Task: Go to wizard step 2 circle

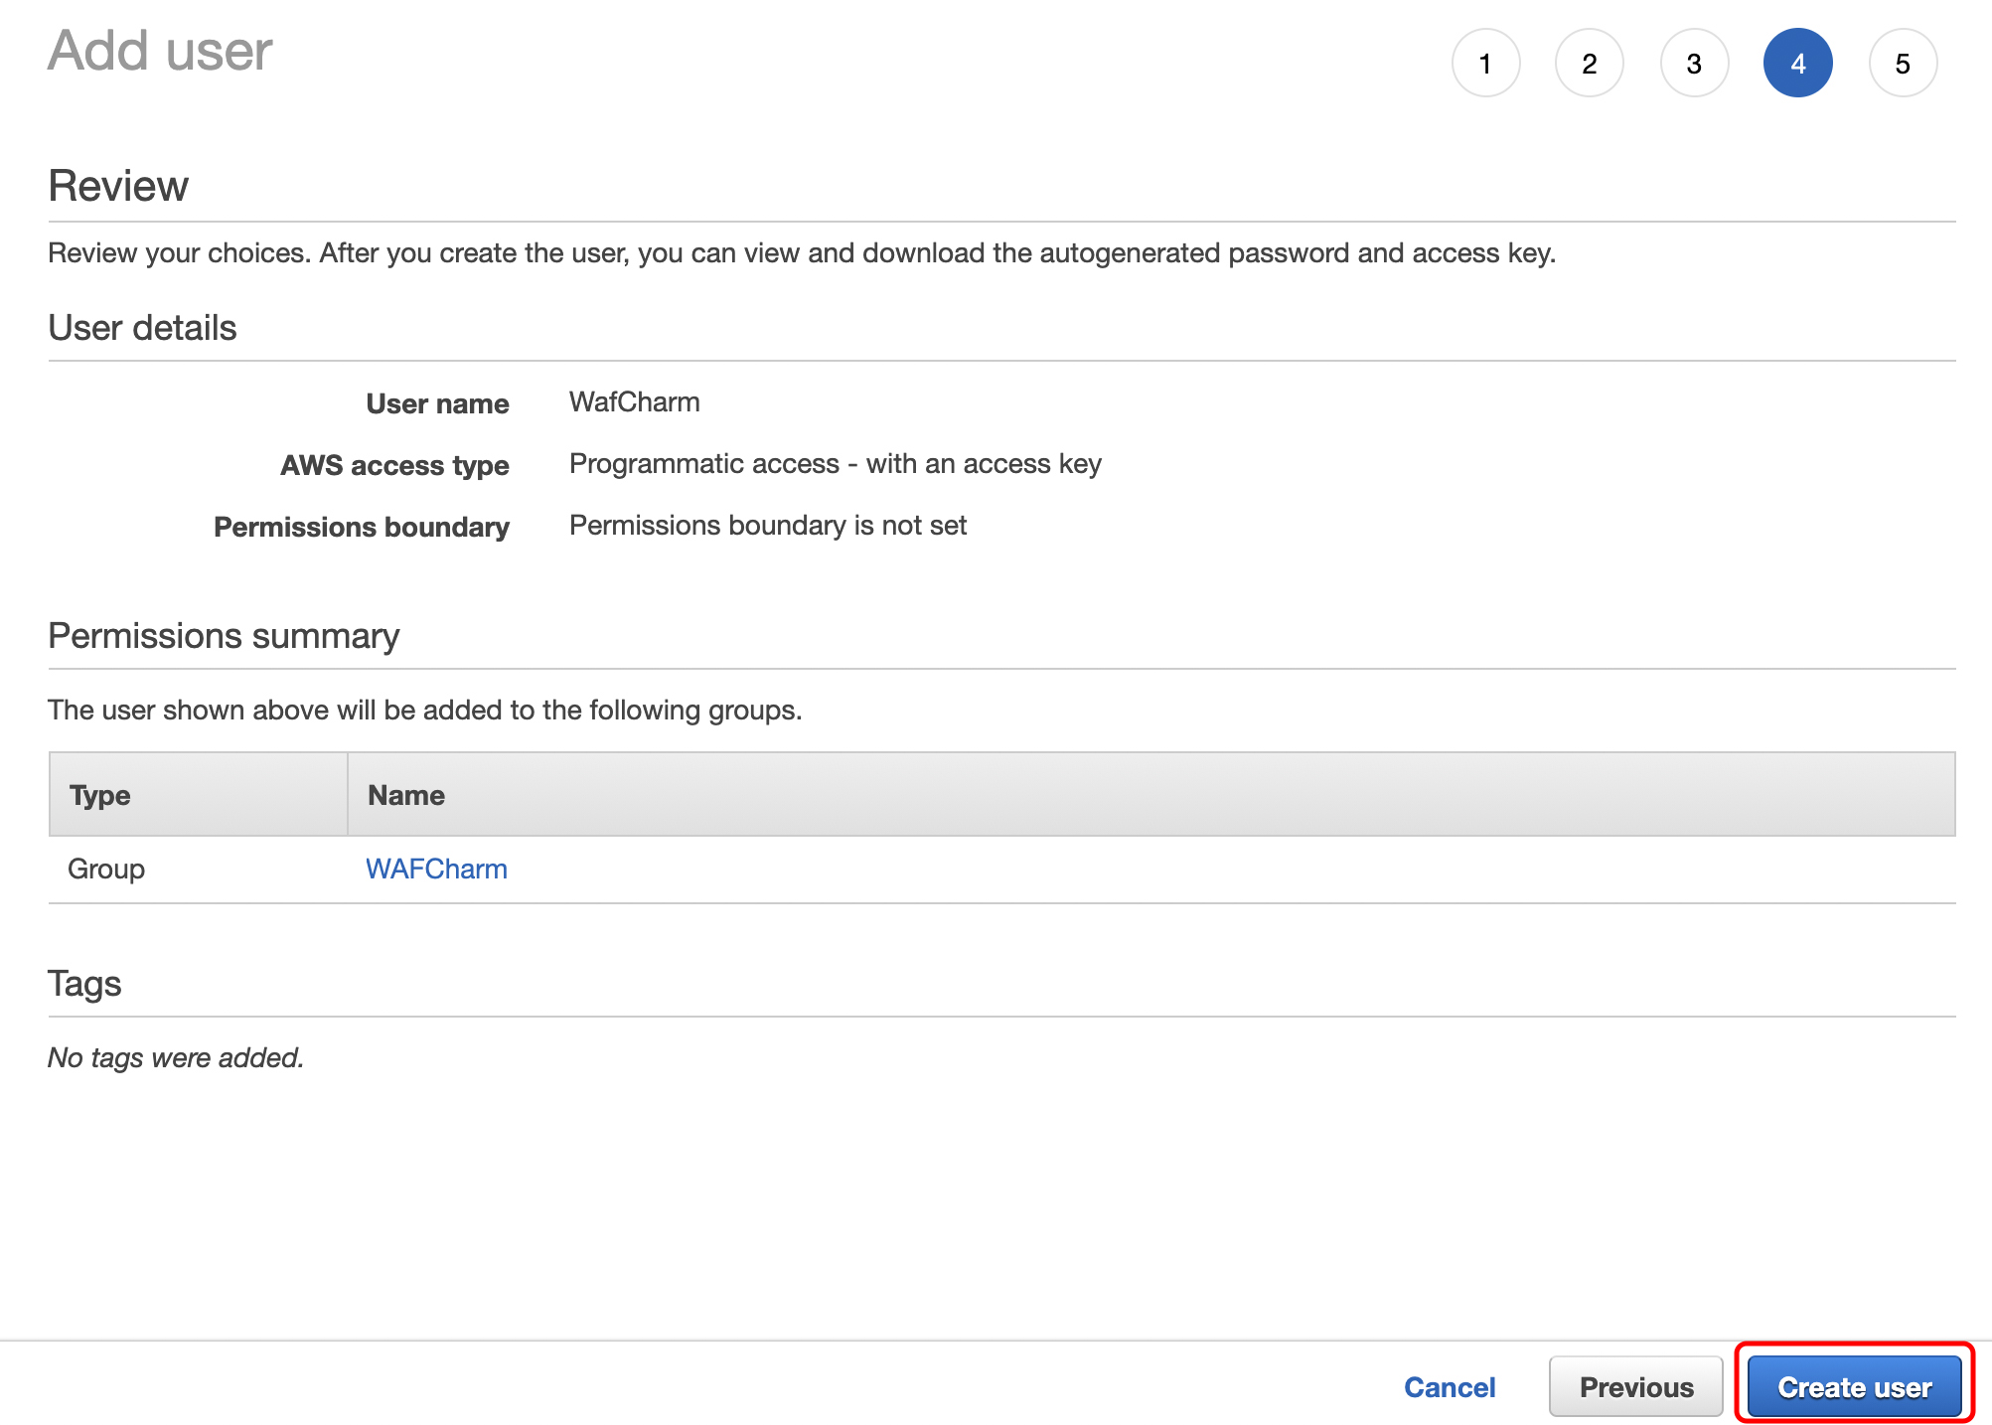Action: coord(1590,64)
